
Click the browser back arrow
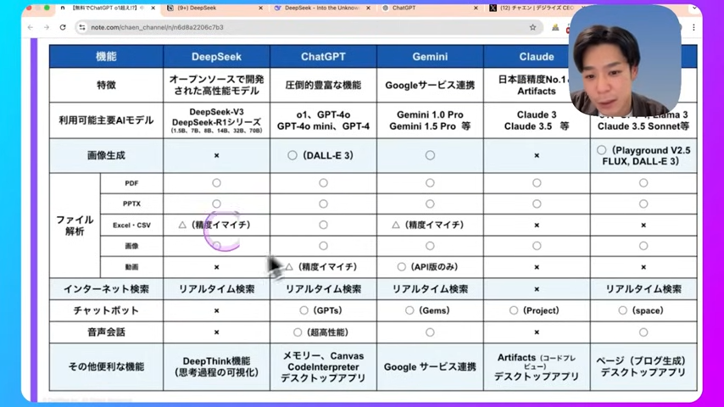pos(31,27)
